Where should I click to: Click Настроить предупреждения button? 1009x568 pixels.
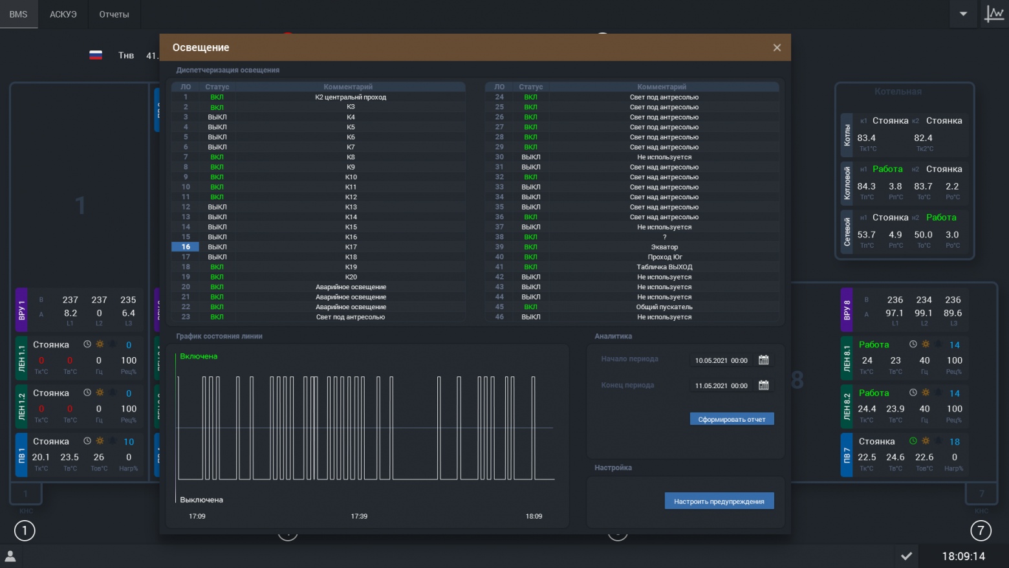point(719,501)
